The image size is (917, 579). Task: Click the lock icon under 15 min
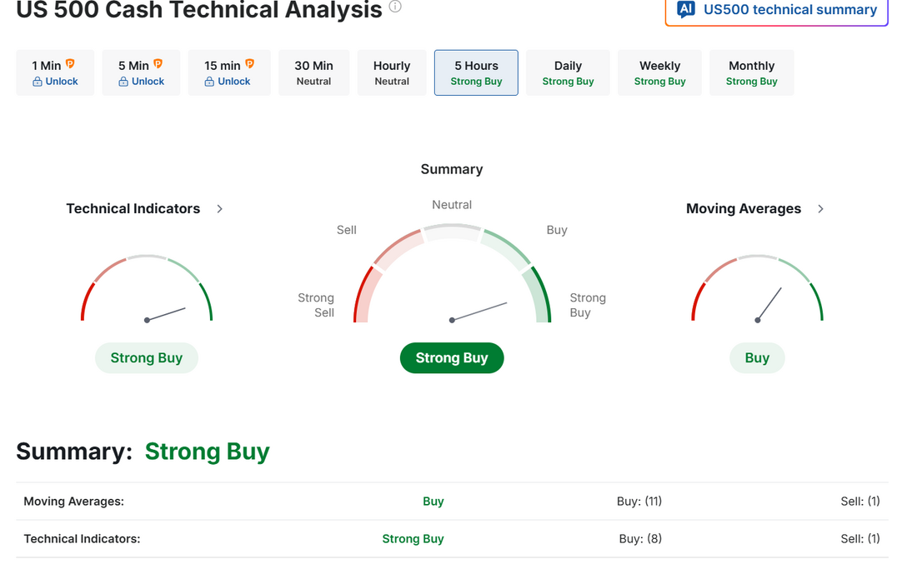209,82
